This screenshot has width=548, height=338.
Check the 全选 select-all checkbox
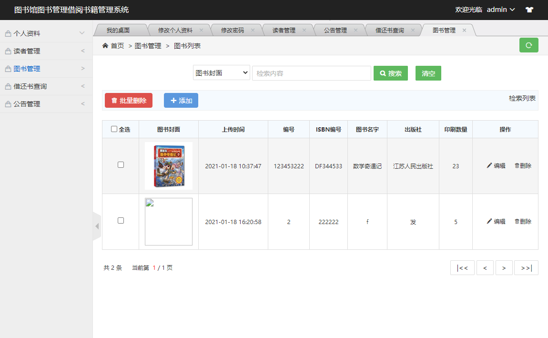click(x=113, y=129)
